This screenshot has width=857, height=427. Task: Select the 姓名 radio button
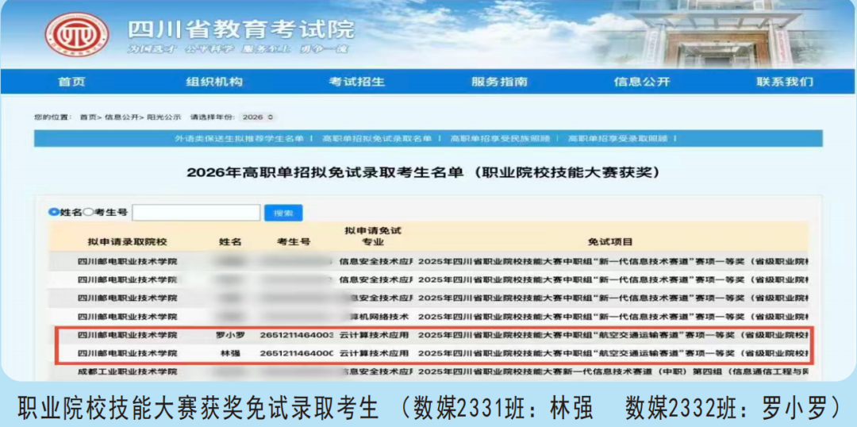pos(54,212)
